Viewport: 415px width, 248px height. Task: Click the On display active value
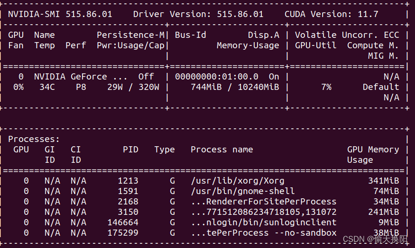click(274, 77)
